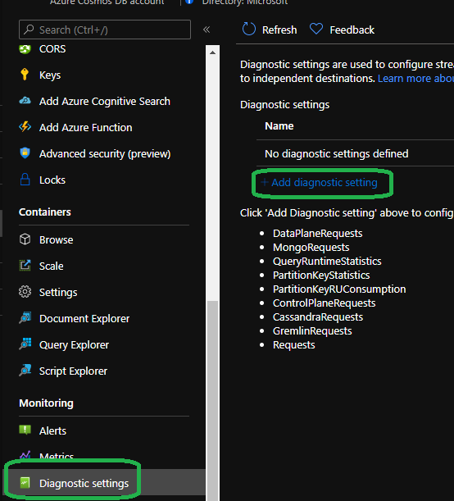Click the Monitoring section heading
Viewport: 454px width, 501px height.
[46, 403]
